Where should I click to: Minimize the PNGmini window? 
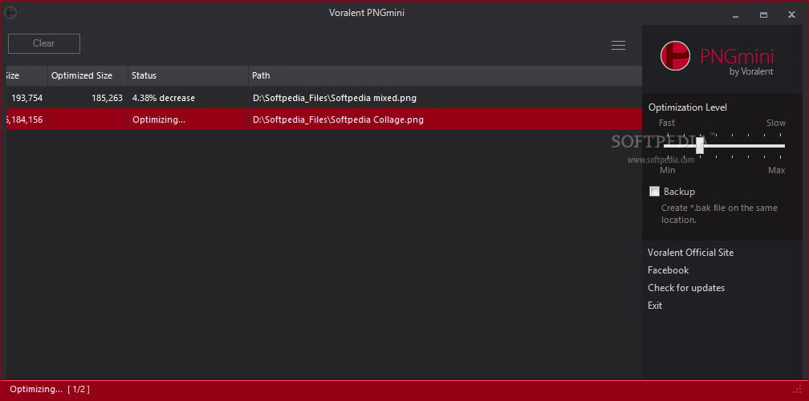(x=736, y=15)
